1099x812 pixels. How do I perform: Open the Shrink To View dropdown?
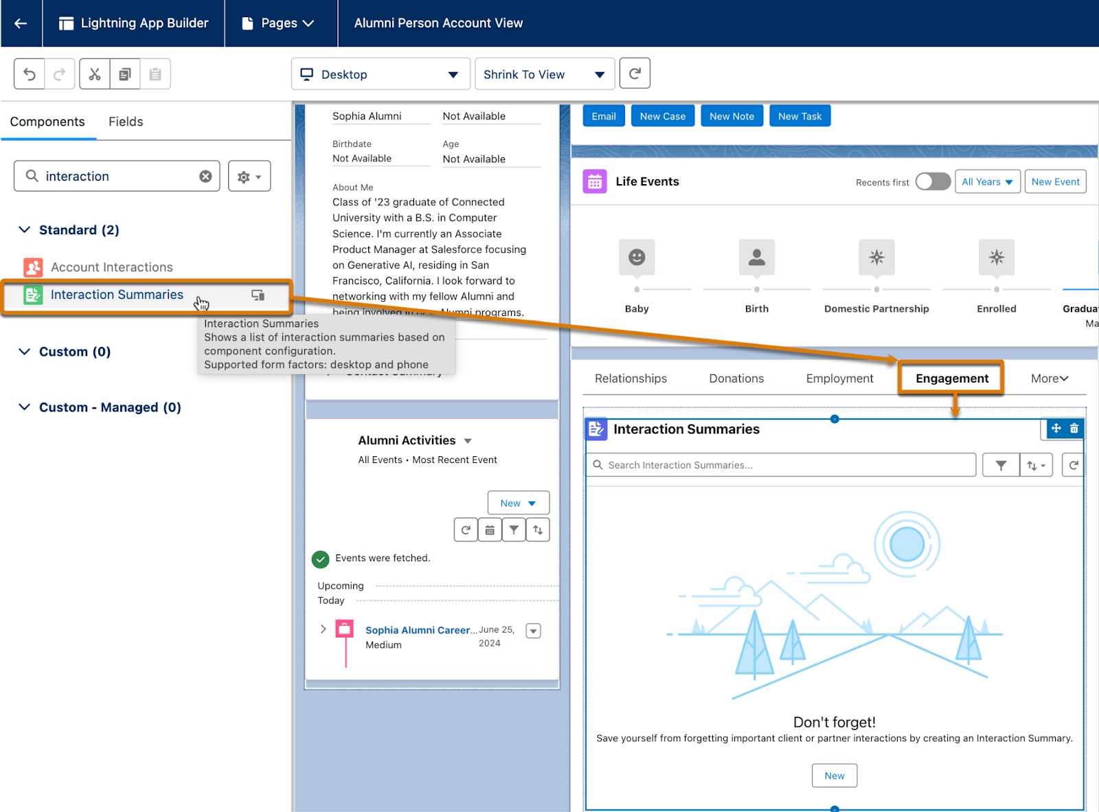545,74
